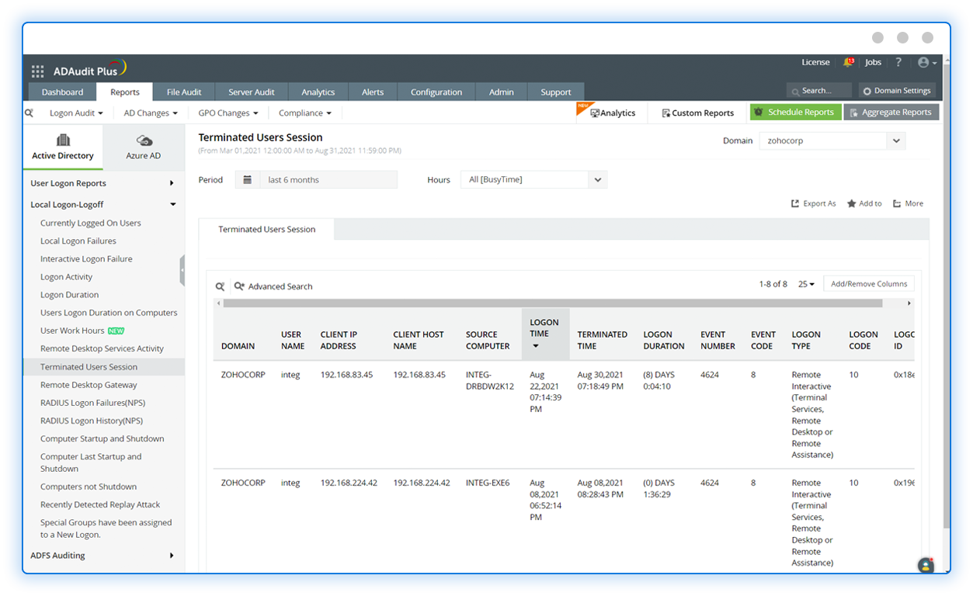Click the top Search field
The image size is (973, 596).
click(819, 91)
